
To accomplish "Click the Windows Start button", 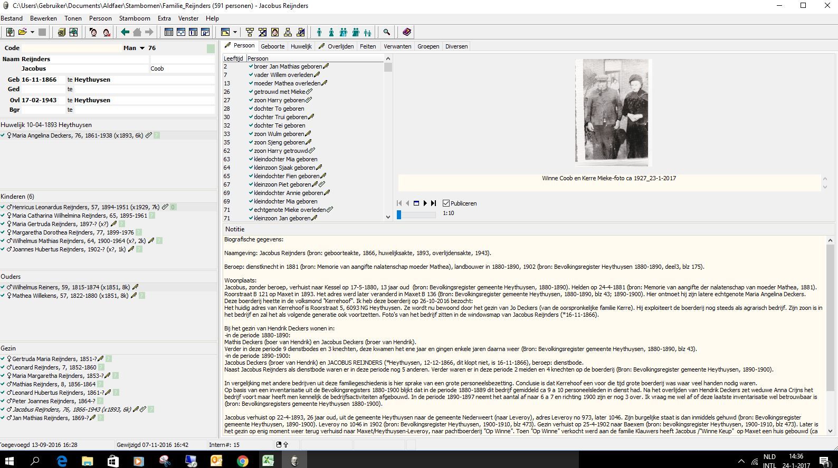I will pos(9,461).
